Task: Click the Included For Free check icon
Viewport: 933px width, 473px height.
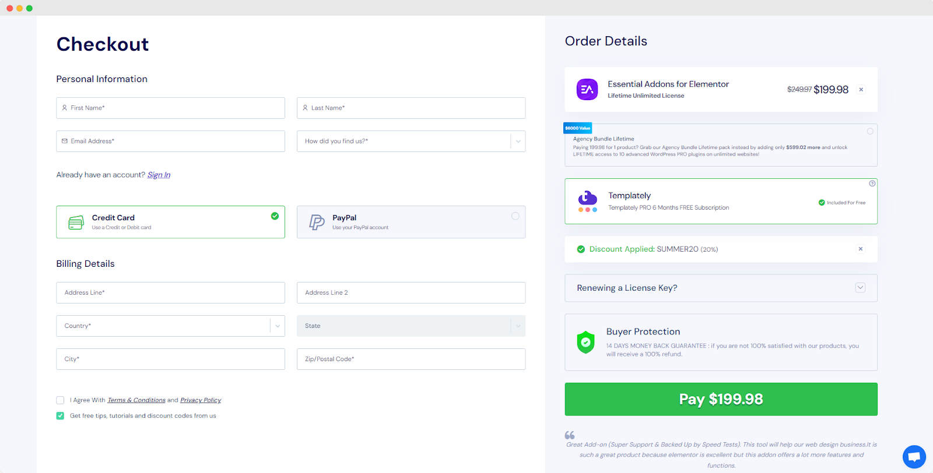Action: (822, 203)
